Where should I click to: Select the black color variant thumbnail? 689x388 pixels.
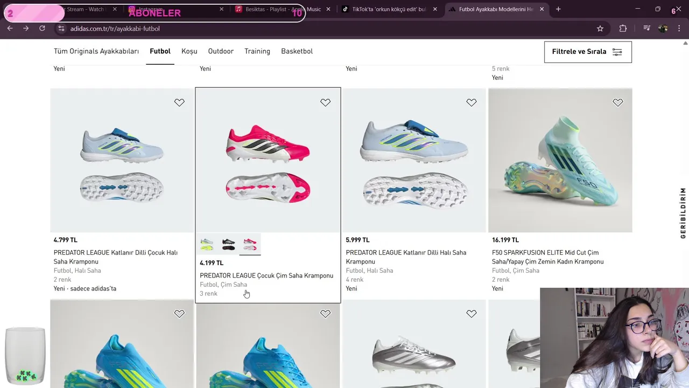(229, 244)
